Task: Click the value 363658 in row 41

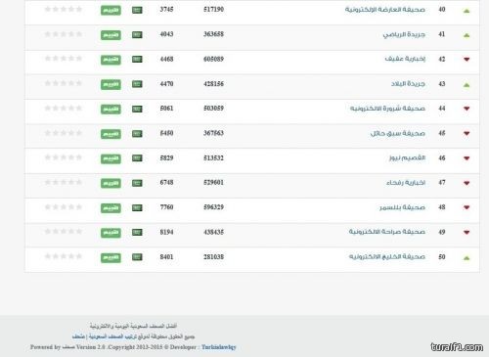Action: 213,34
